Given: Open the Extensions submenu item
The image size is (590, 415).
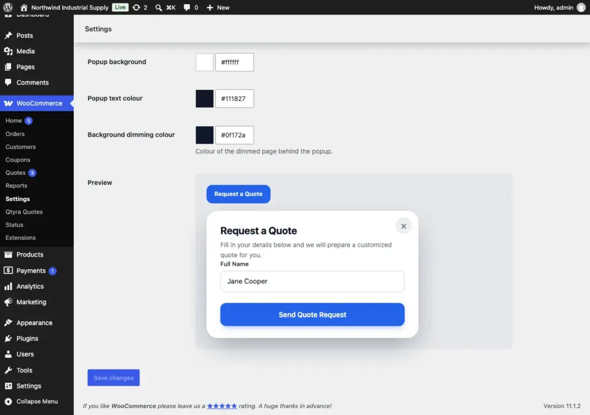Looking at the screenshot, I should pos(20,237).
